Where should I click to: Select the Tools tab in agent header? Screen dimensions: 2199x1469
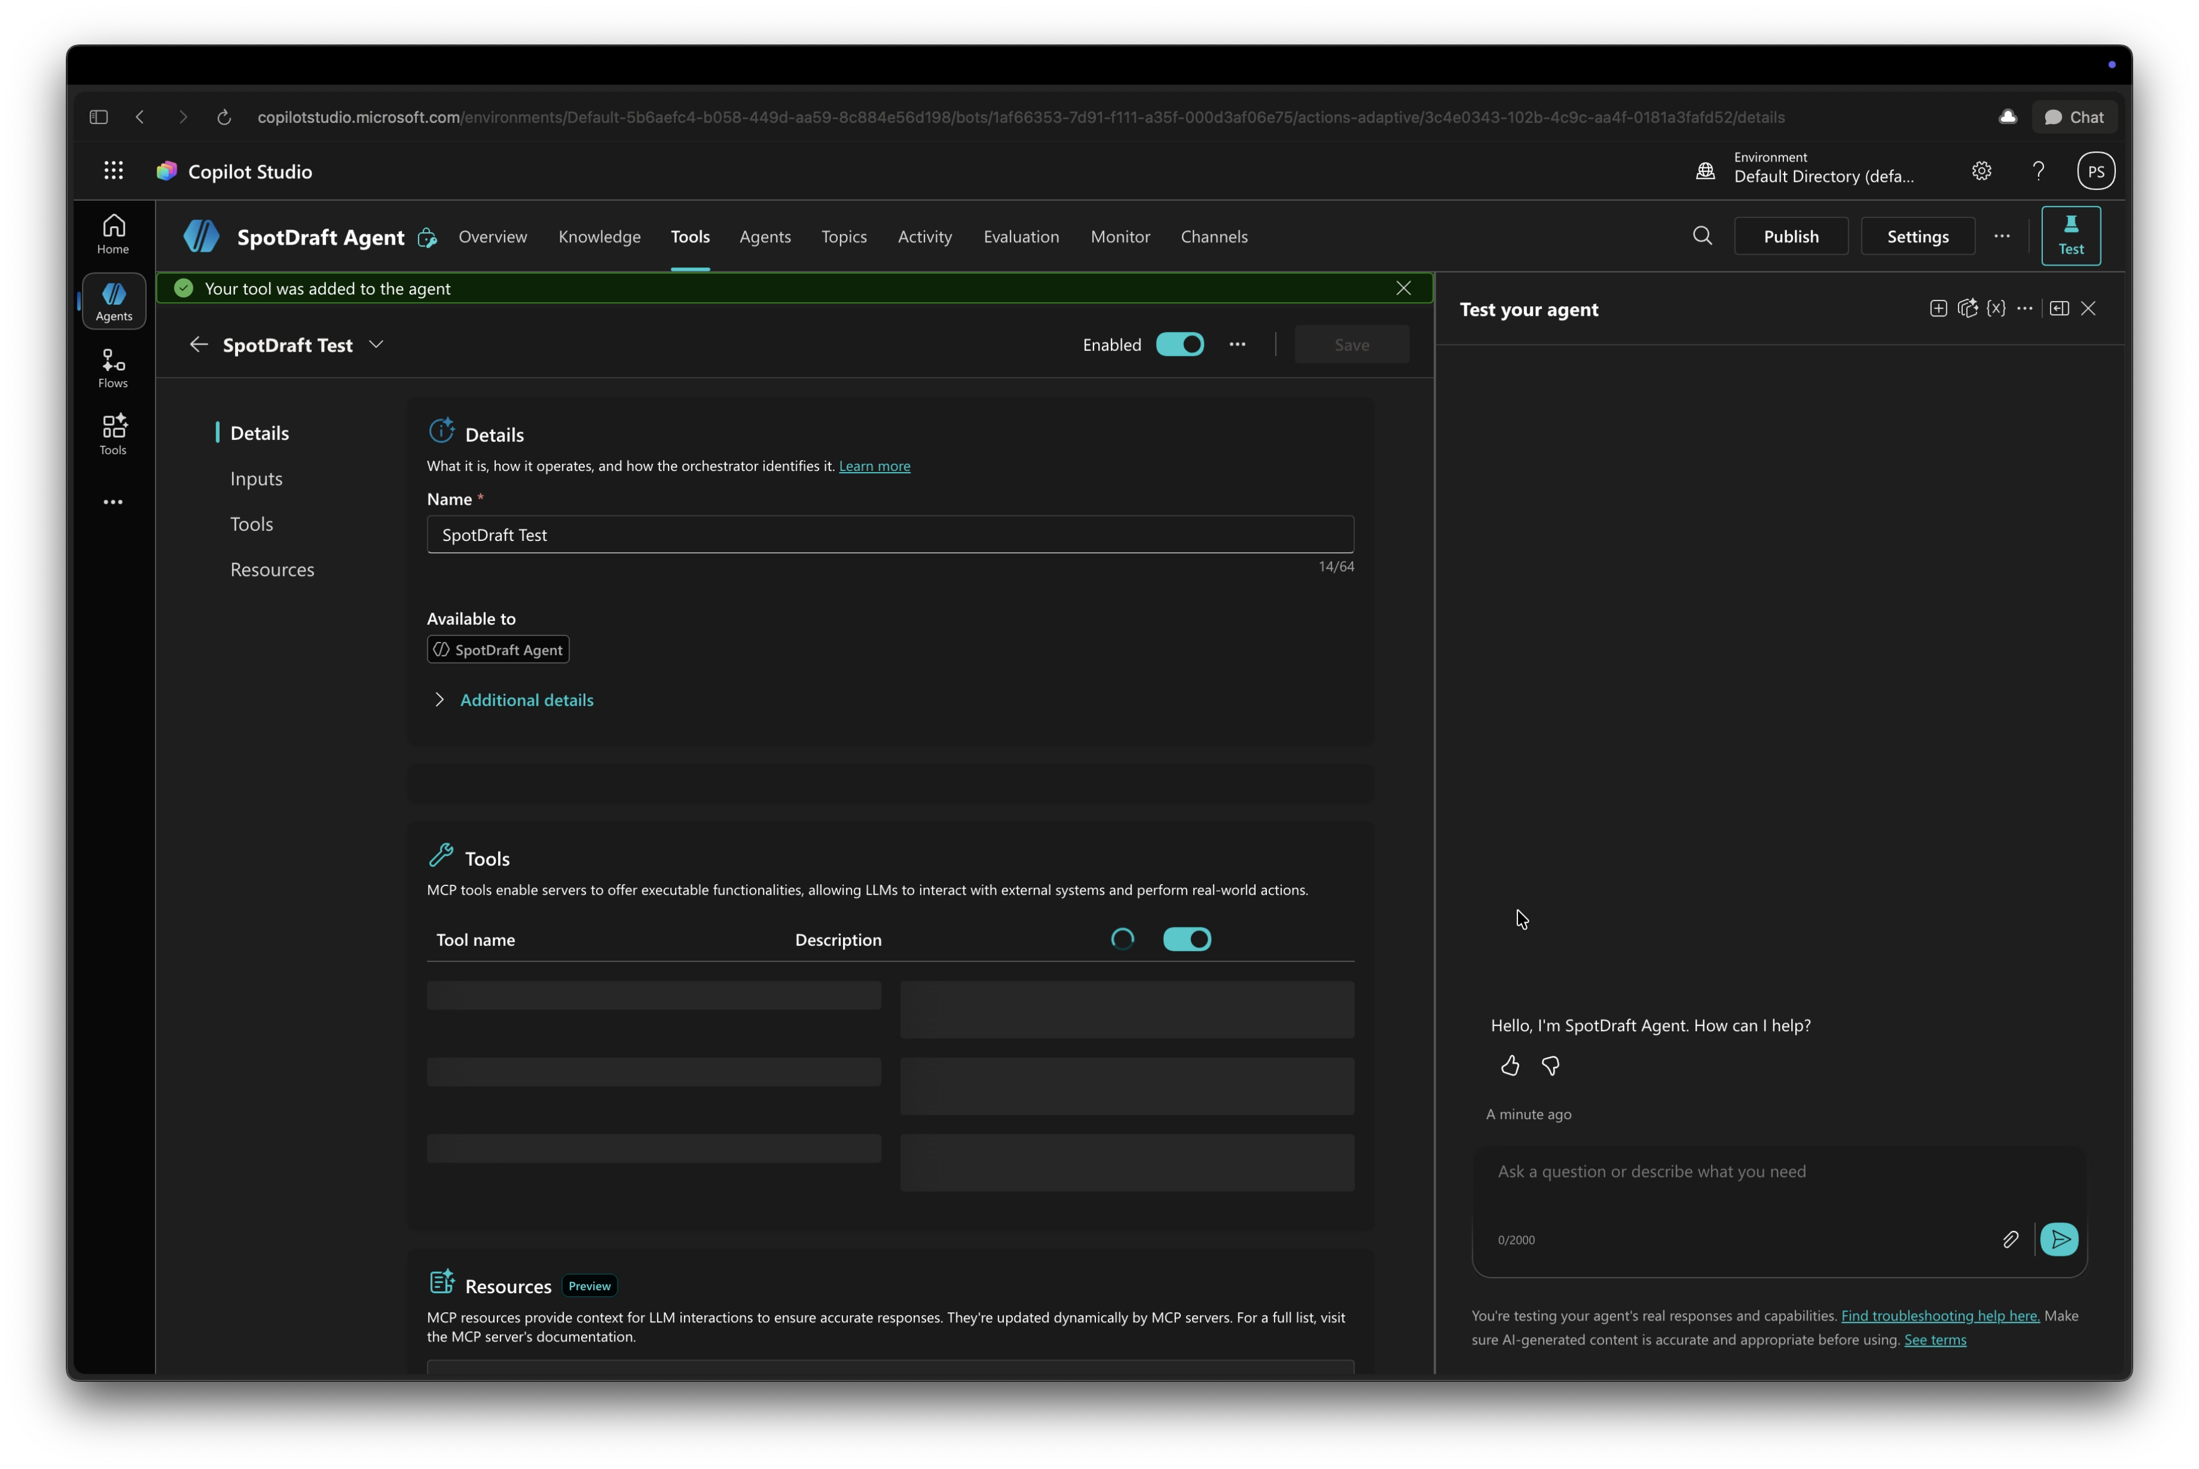click(x=690, y=236)
